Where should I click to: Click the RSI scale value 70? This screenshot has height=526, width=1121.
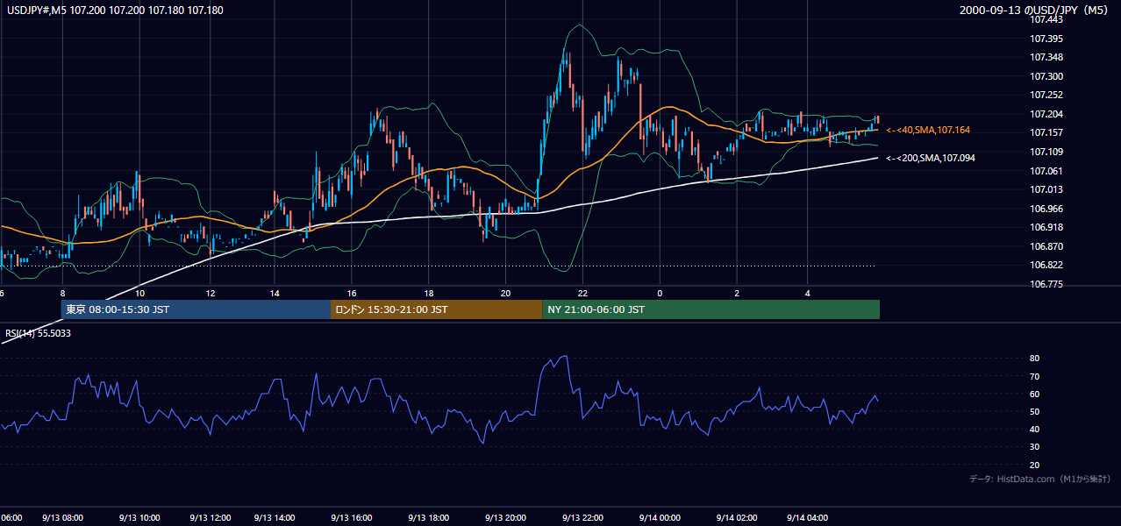pos(1034,376)
